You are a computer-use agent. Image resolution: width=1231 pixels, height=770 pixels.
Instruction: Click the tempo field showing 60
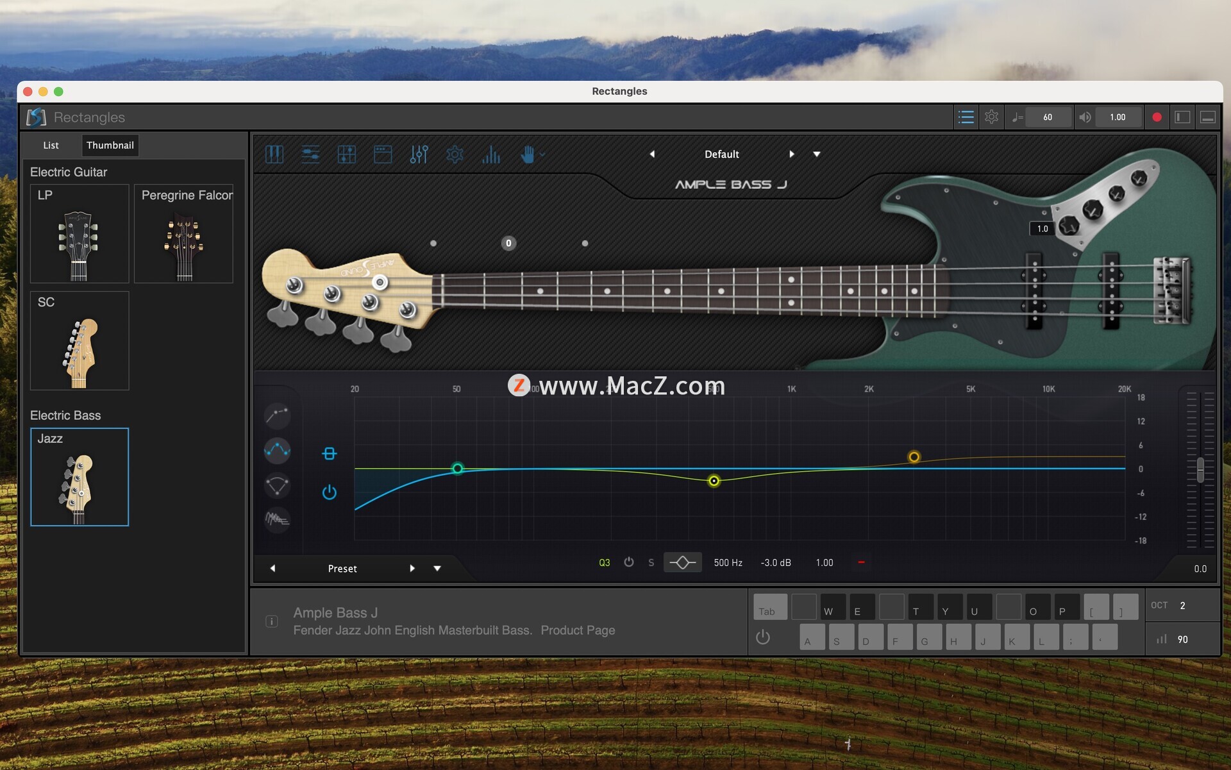[x=1048, y=117]
